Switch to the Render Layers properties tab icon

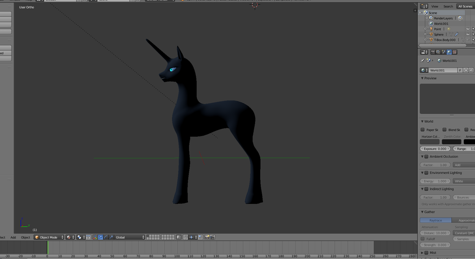(x=438, y=52)
